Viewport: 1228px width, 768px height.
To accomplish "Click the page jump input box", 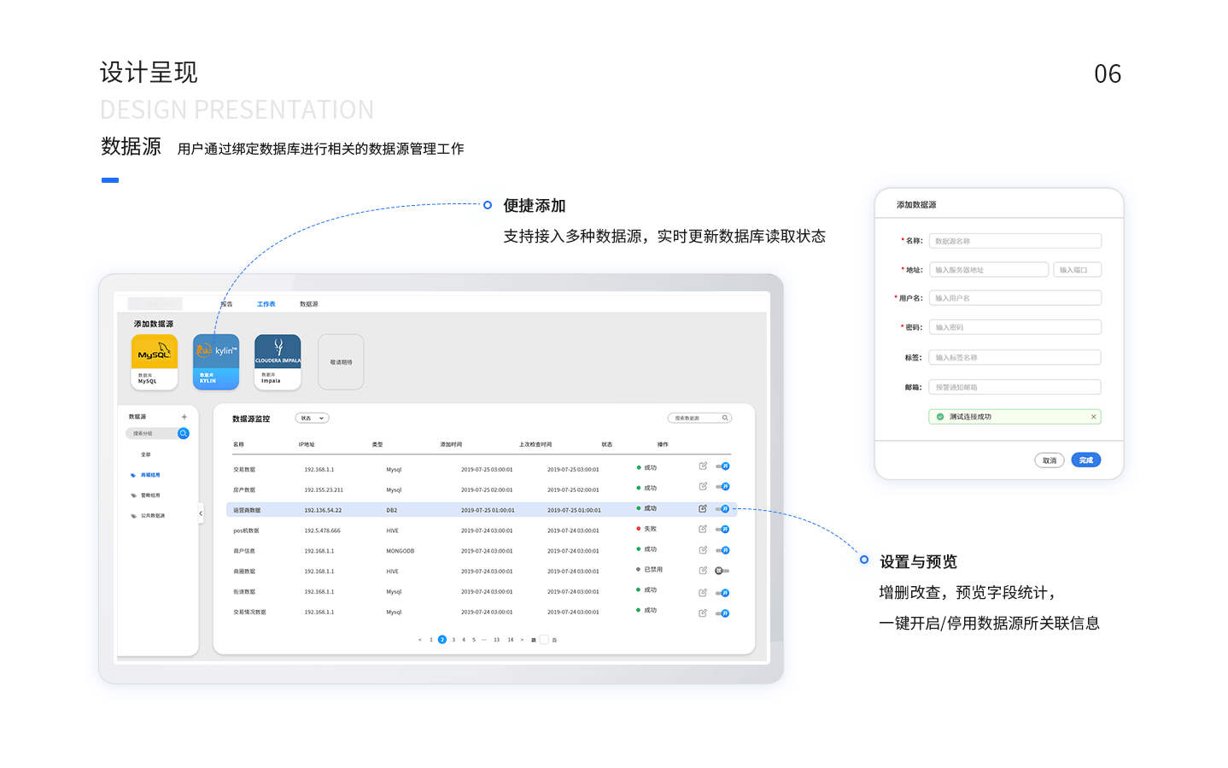I will point(544,639).
